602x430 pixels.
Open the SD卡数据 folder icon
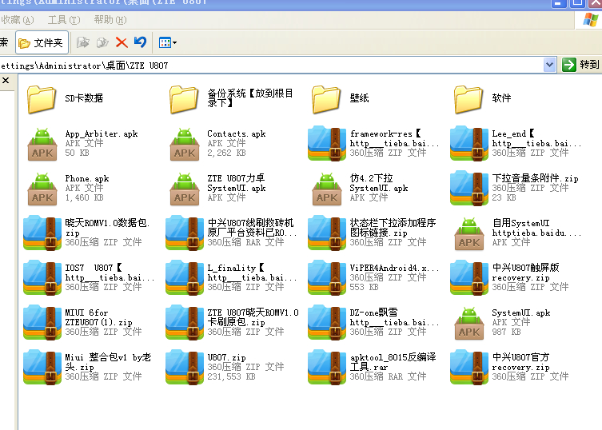click(x=42, y=99)
